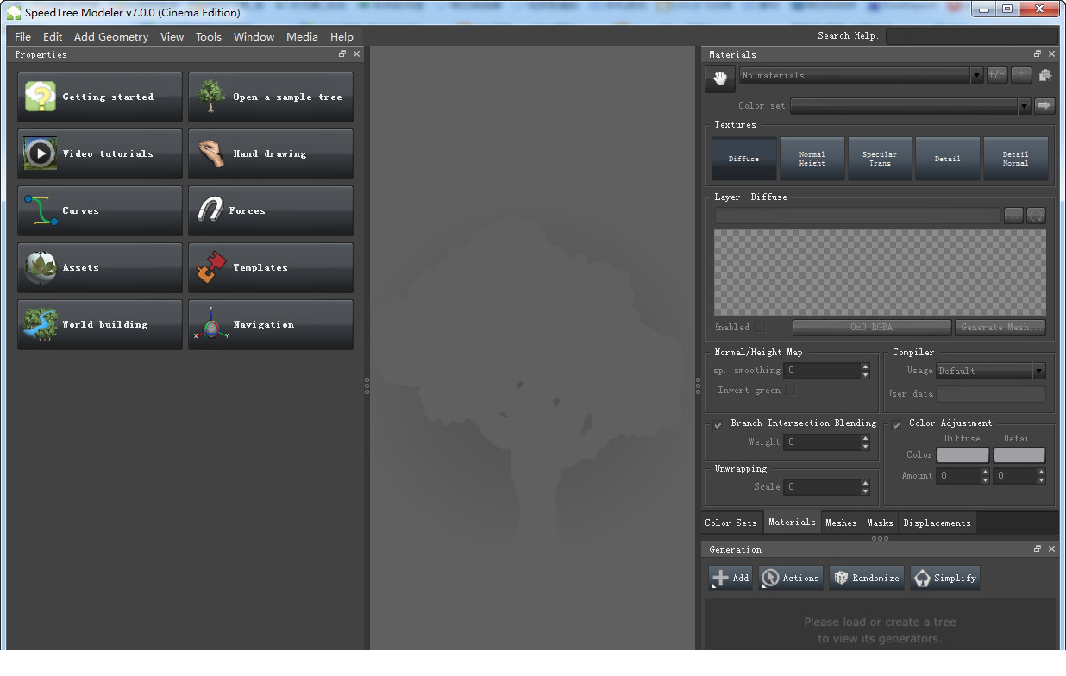Screen dimensions: 1066x676
Task: Toggle the Invert green checkbox
Action: pos(789,390)
